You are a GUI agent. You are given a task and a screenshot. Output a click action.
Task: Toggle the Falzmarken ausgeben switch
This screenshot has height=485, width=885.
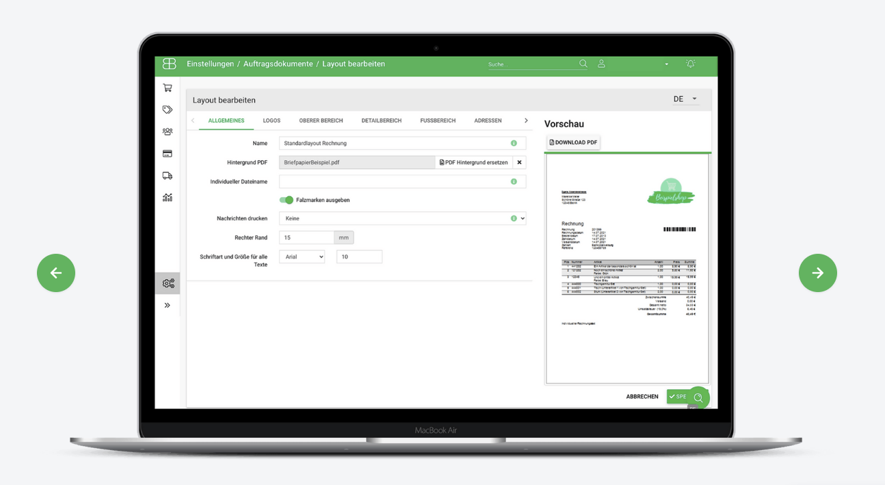[287, 200]
